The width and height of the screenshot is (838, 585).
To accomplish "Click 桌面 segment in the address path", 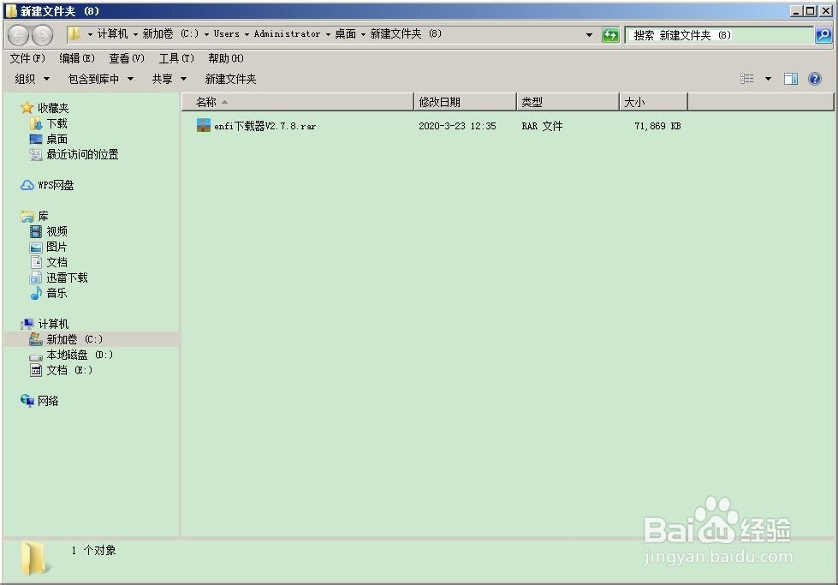I will click(345, 33).
